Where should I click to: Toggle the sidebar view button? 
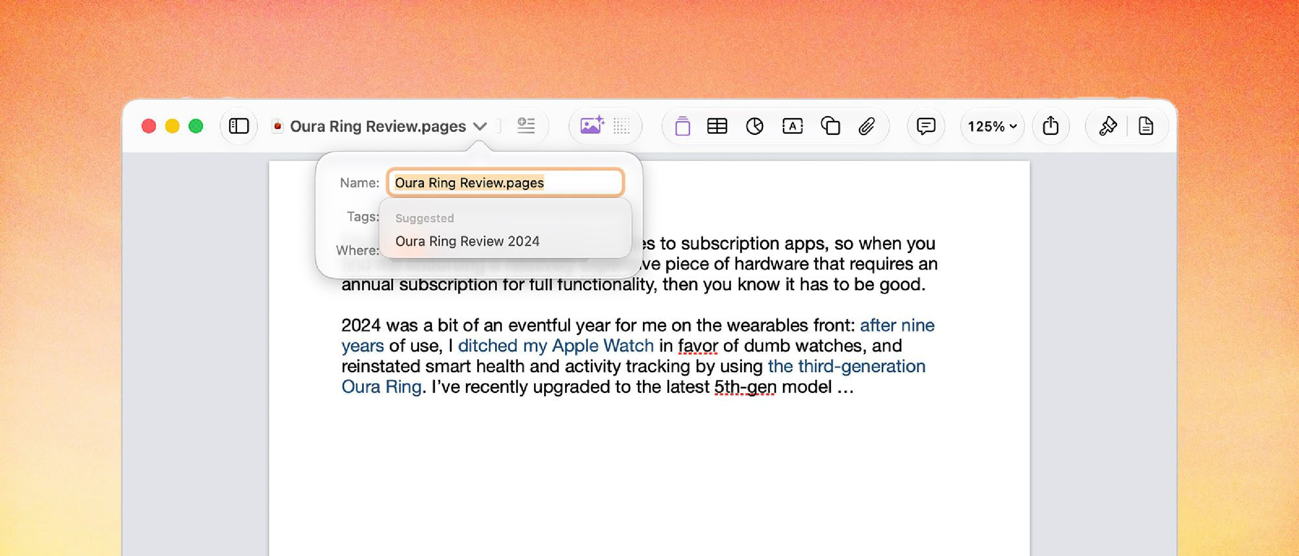click(x=238, y=126)
